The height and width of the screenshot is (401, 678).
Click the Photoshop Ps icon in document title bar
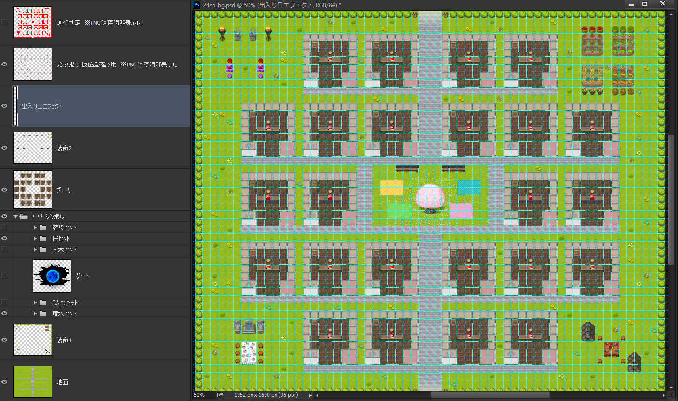[x=197, y=4]
